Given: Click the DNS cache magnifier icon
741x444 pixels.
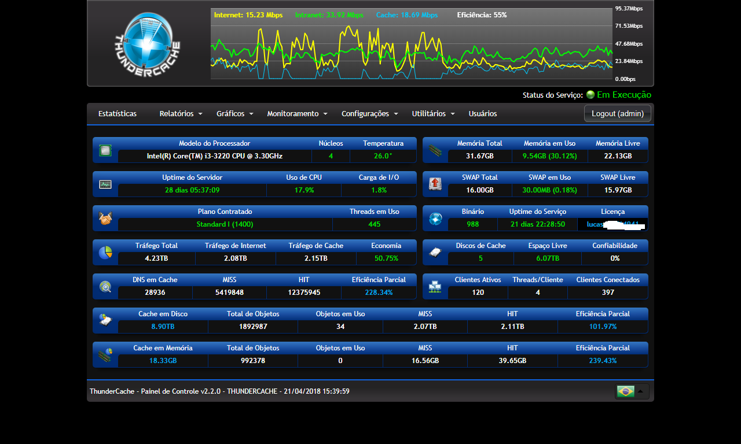Looking at the screenshot, I should click(x=105, y=287).
